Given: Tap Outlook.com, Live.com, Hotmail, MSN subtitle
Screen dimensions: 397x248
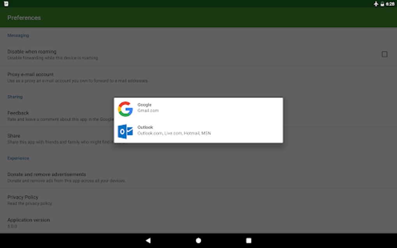Looking at the screenshot, I should click(x=174, y=133).
